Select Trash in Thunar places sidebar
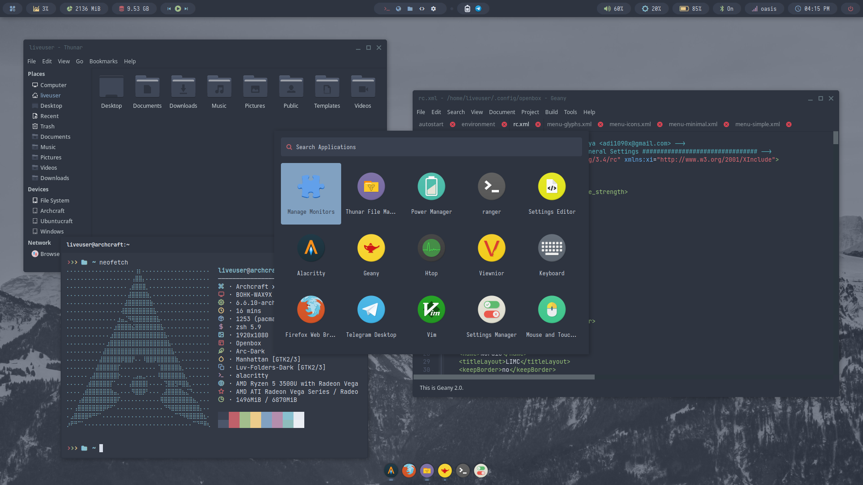The image size is (863, 485). coord(47,127)
